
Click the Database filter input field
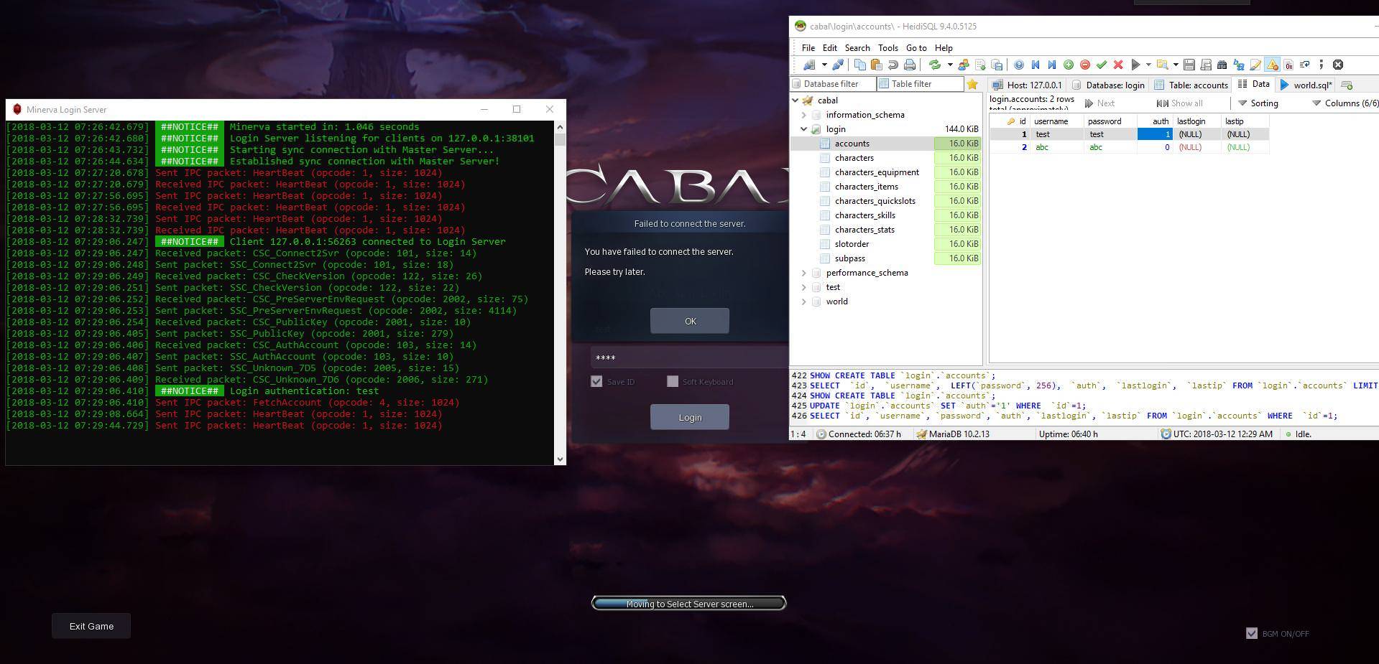[833, 84]
